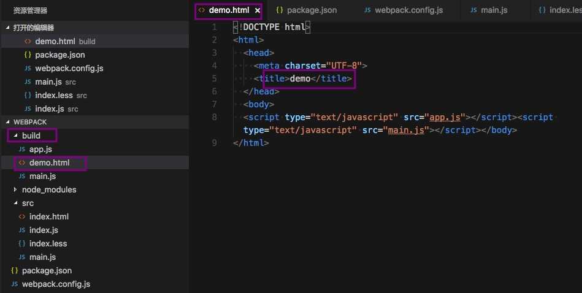Switch to the webpack.config.js editor tab

404,10
